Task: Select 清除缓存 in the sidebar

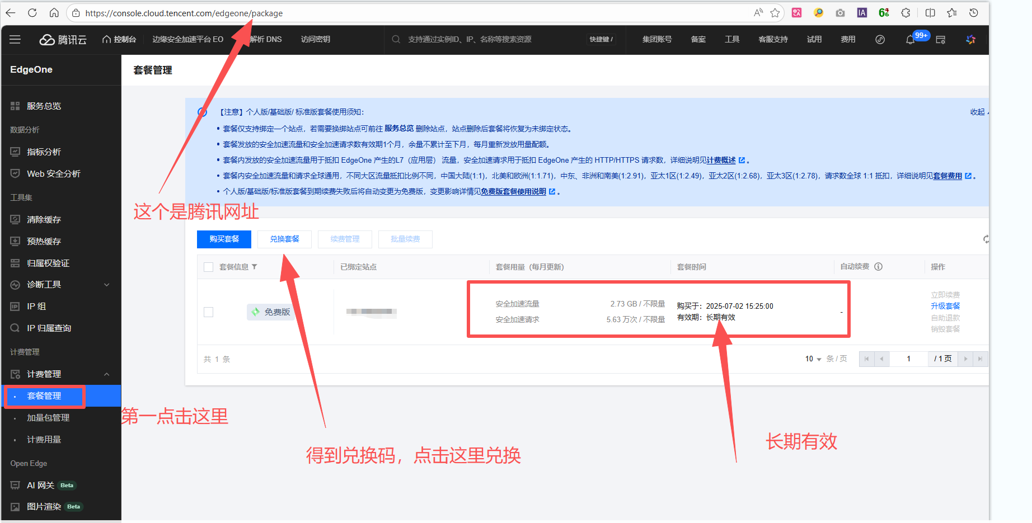Action: coord(44,220)
